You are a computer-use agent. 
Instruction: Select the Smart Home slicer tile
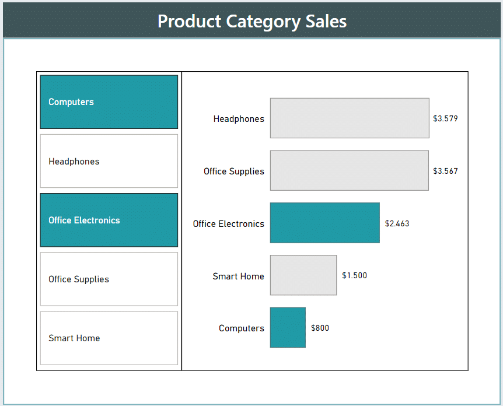click(109, 338)
